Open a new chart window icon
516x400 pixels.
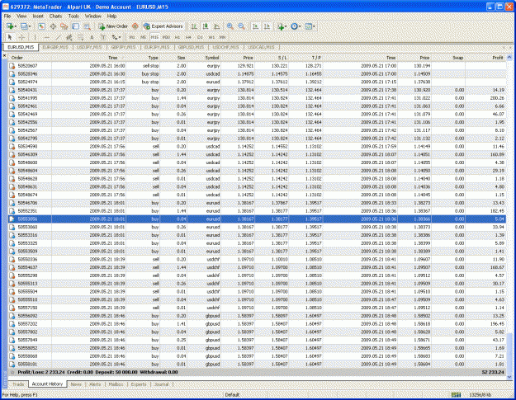pos(10,26)
